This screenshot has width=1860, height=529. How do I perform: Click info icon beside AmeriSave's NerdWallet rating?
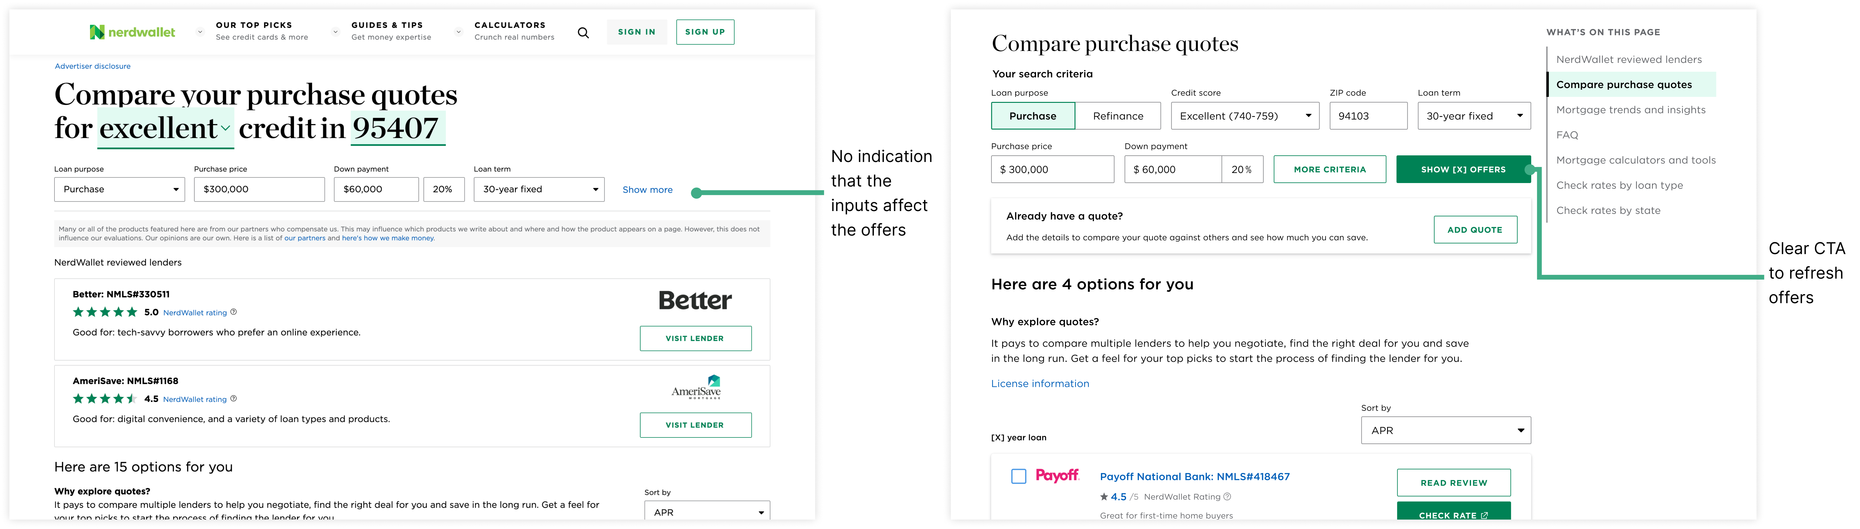coord(233,398)
